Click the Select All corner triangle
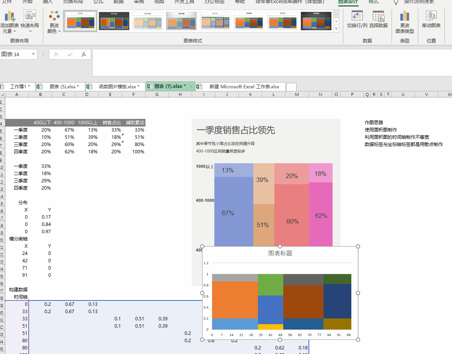Screen dimensions: 452x354 pyautogui.click(x=2, y=94)
